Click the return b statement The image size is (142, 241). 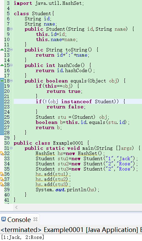tap(49, 127)
